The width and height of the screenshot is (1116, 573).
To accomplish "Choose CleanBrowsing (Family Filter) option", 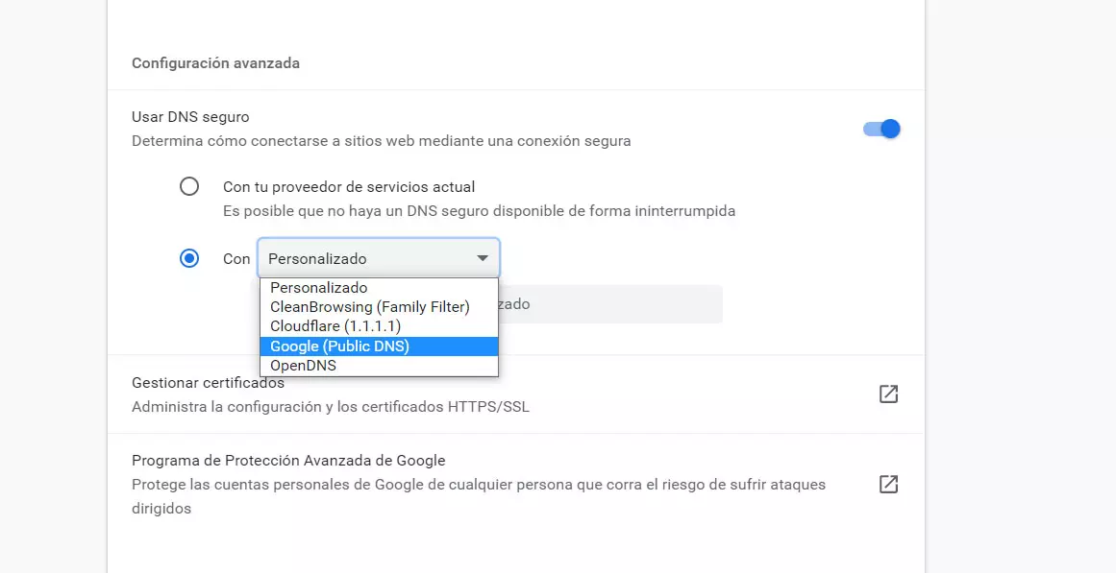I will 379,307.
